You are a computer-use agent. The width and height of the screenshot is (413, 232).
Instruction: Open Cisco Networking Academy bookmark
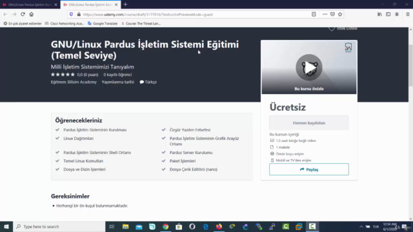tap(65, 23)
